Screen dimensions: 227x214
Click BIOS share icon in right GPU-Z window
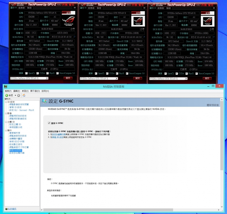212,29
